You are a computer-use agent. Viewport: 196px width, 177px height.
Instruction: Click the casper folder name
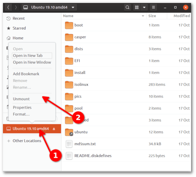[x=80, y=37]
